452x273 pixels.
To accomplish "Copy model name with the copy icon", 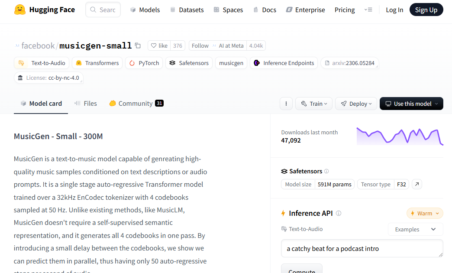I will 138,45.
